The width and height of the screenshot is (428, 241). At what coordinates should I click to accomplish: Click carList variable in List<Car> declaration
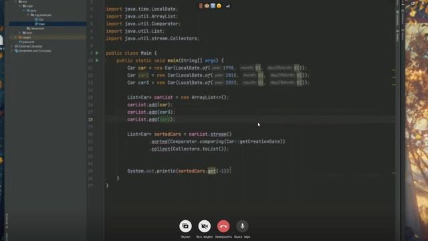pos(163,97)
